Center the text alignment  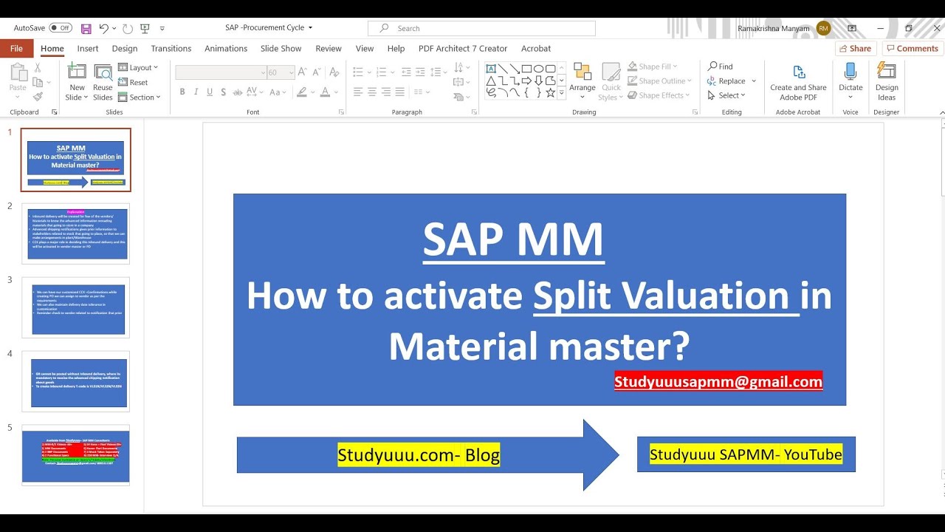click(x=372, y=92)
